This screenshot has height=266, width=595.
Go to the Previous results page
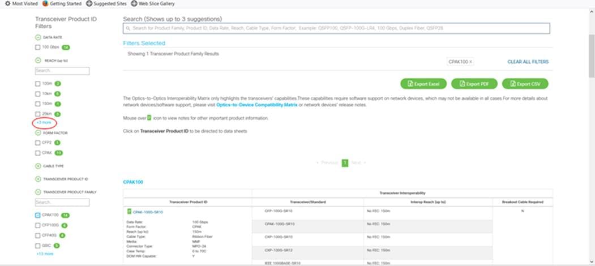pyautogui.click(x=327, y=163)
